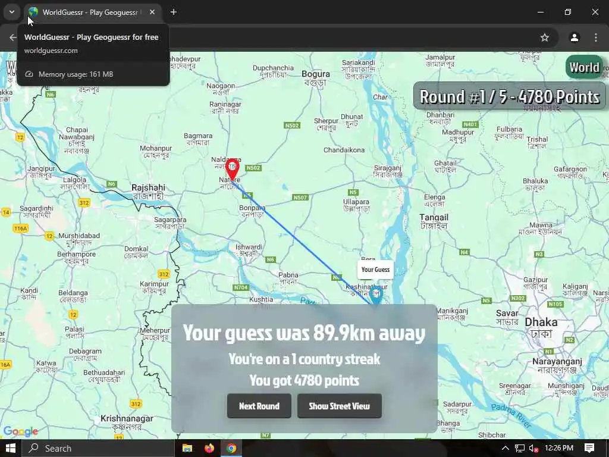Close the WorldGuessr tab
The width and height of the screenshot is (609, 457).
pos(152,12)
